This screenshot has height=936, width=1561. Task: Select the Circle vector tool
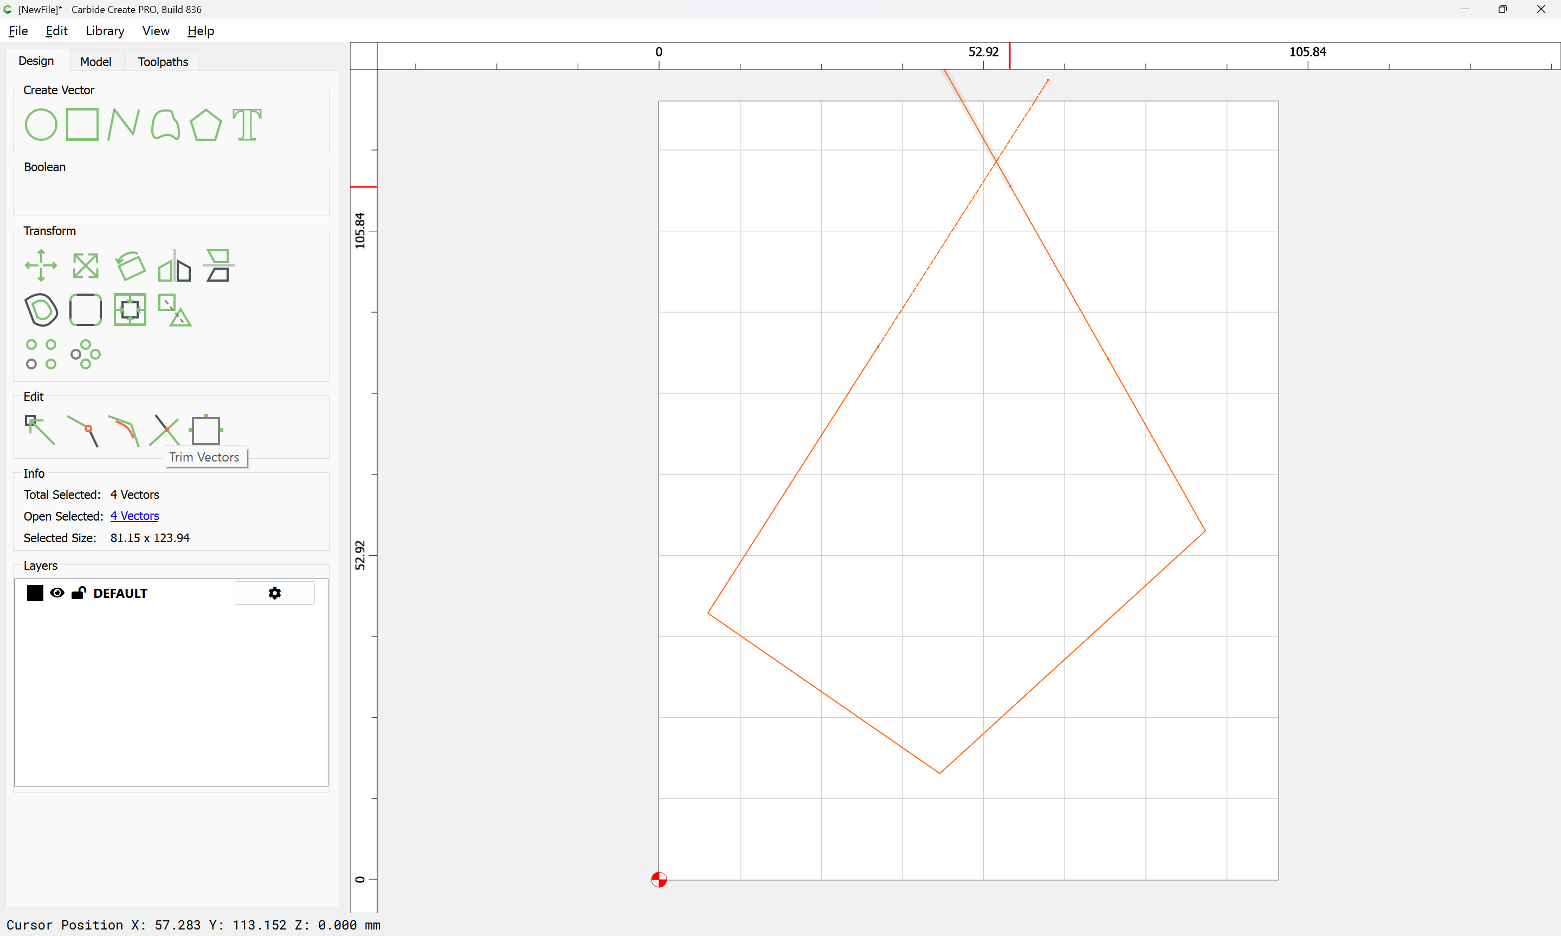click(41, 124)
